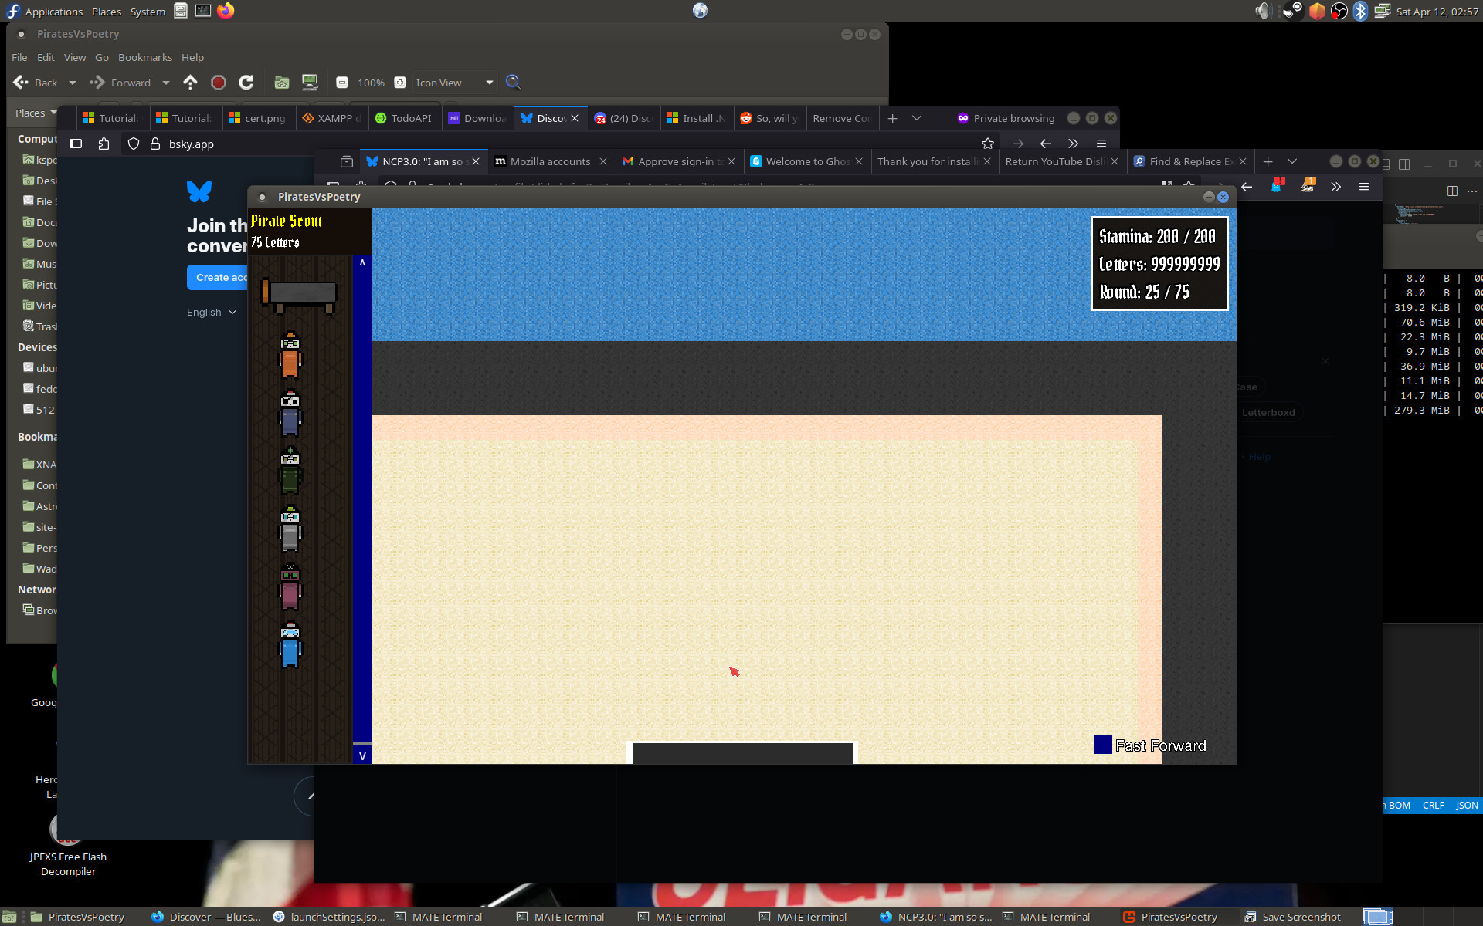Viewport: 1483px width, 926px height.
Task: Click Back button in file manager toolbar
Action: [36, 83]
